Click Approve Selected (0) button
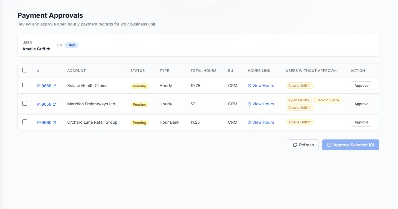 [x=351, y=145]
